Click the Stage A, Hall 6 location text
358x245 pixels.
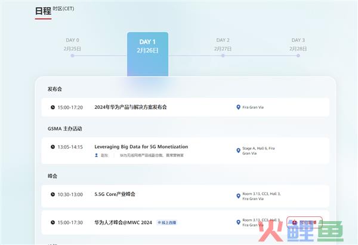pos(258,151)
